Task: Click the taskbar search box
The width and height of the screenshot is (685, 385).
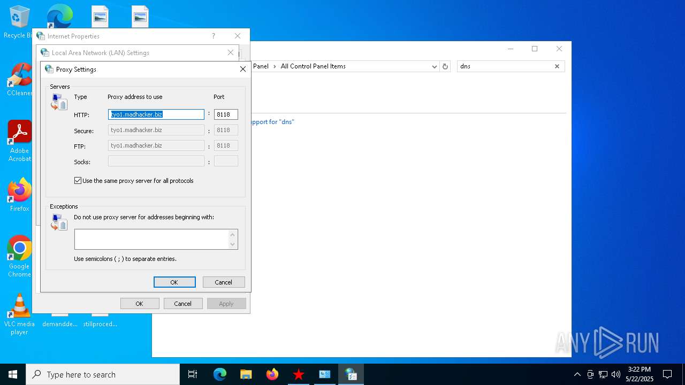Action: (x=103, y=374)
